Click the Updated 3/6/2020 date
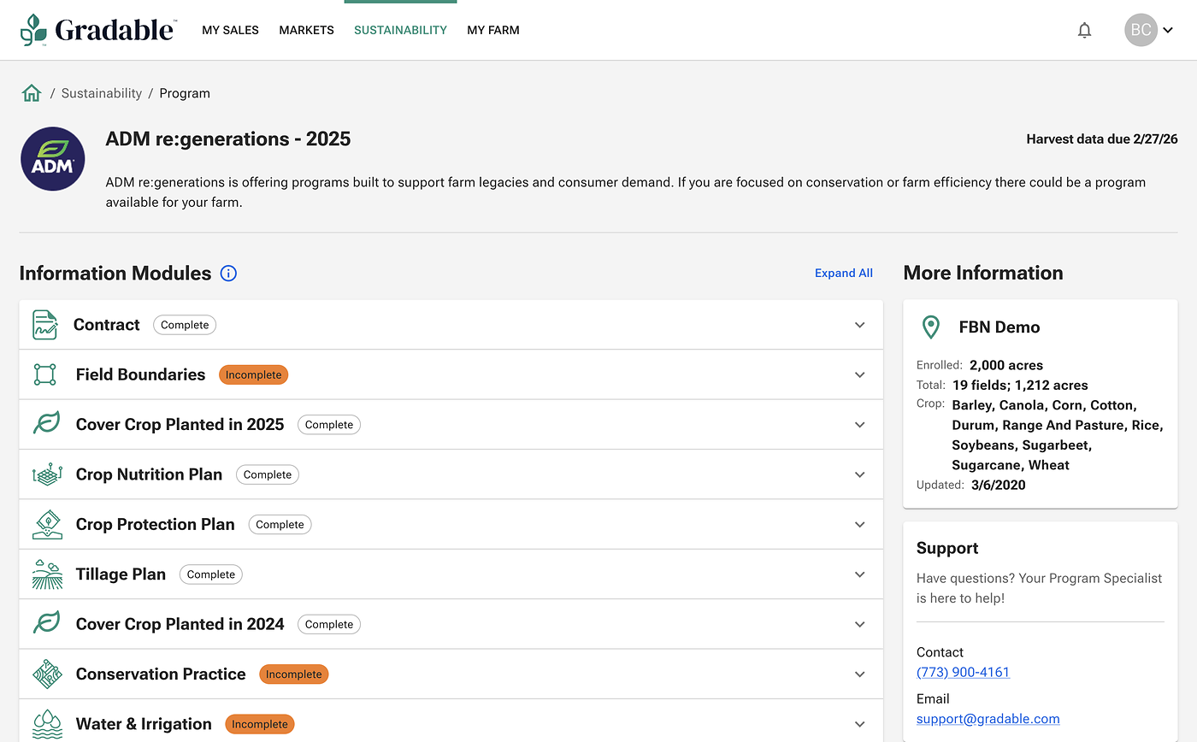Screen dimensions: 1197x742 coord(999,485)
